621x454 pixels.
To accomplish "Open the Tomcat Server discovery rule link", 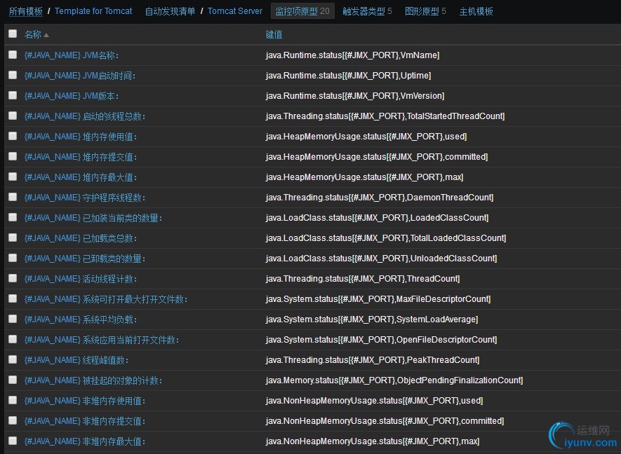I will pos(235,11).
